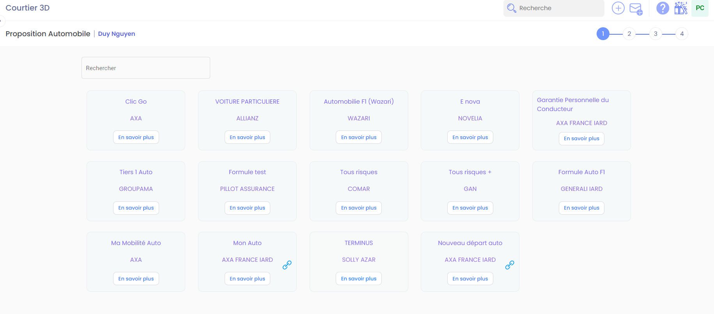
Task: Click En savoir plus for Nouveau départ auto
Action: [470, 279]
